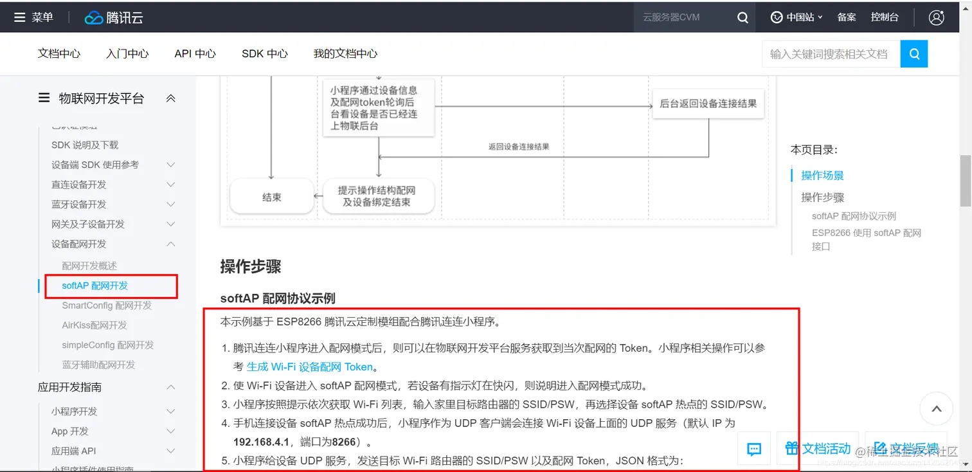972x472 pixels.
Task: Open the user account avatar icon
Action: [936, 17]
